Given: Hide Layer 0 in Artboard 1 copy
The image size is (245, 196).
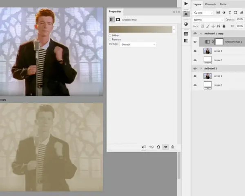Looking at the screenshot, I should 195,60.
